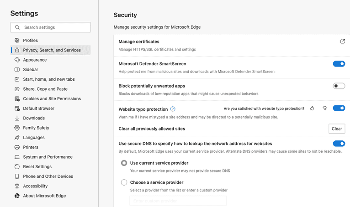Select Choose a service provider option
The height and width of the screenshot is (207, 350).
click(x=124, y=182)
